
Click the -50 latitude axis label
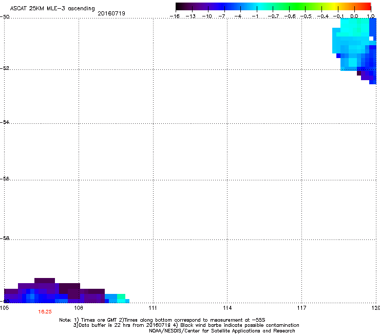[x=5, y=17]
